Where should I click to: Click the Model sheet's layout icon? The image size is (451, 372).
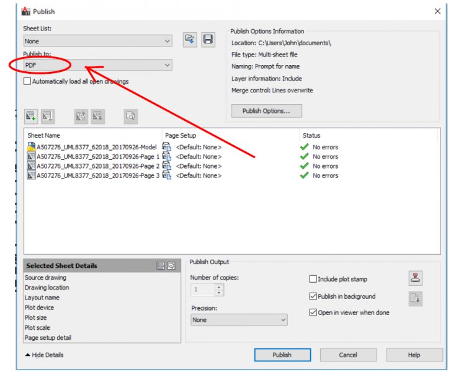pyautogui.click(x=31, y=147)
